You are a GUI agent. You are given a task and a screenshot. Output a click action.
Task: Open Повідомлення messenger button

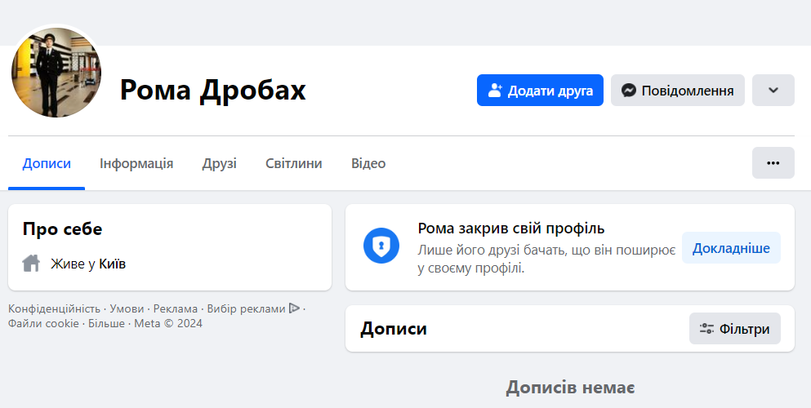(x=677, y=91)
